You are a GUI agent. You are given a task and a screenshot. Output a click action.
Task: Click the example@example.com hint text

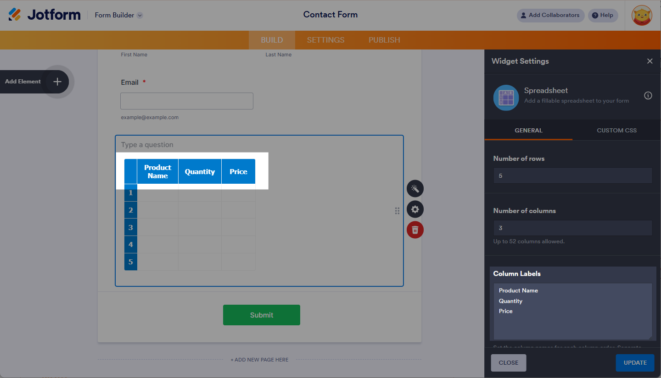click(150, 117)
